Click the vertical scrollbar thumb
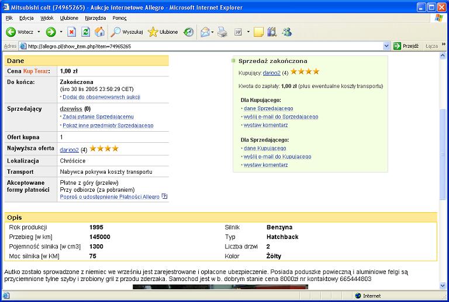The image size is (449, 302). tap(443, 154)
